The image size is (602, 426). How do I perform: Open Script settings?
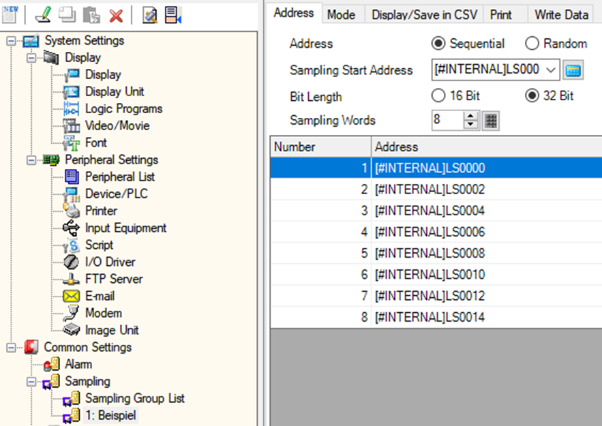tap(99, 245)
